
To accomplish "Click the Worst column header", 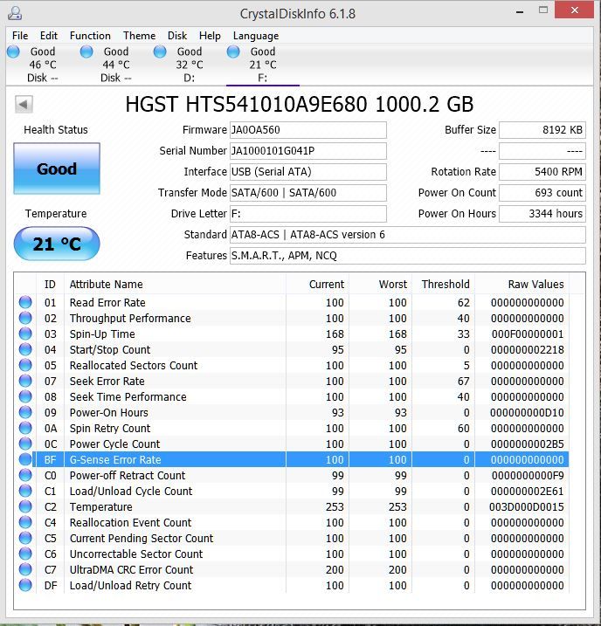I will (381, 285).
